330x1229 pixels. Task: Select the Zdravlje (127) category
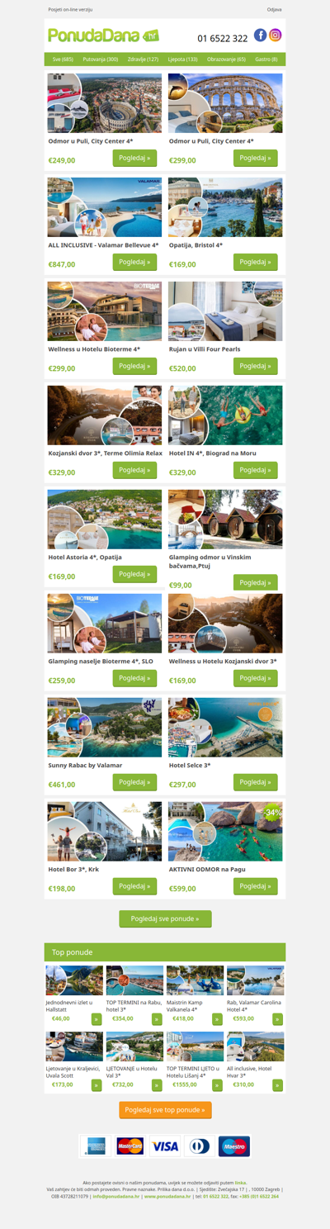[143, 59]
